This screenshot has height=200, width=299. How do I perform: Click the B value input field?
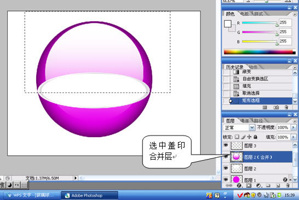pos(285,41)
